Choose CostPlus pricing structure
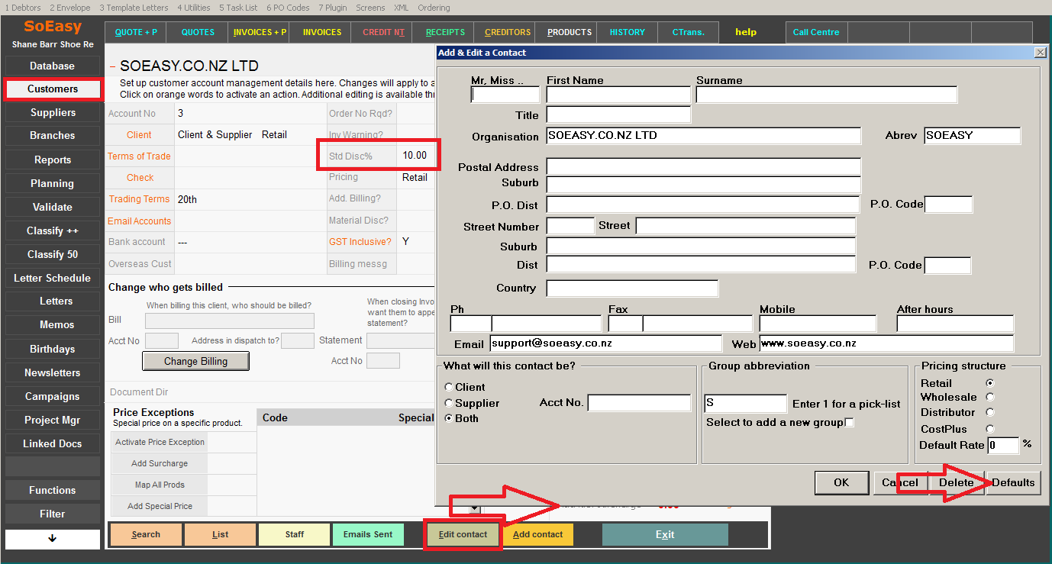Viewport: 1052px width, 564px height. click(990, 429)
